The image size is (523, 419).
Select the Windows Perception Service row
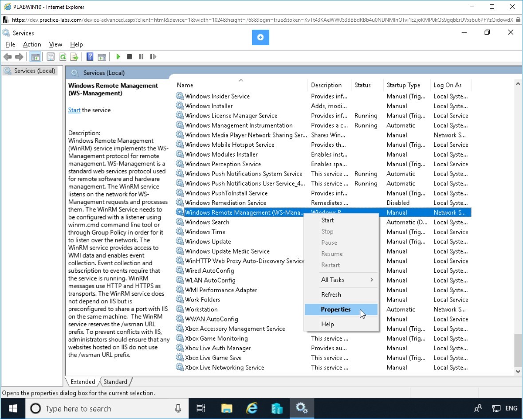(x=323, y=164)
